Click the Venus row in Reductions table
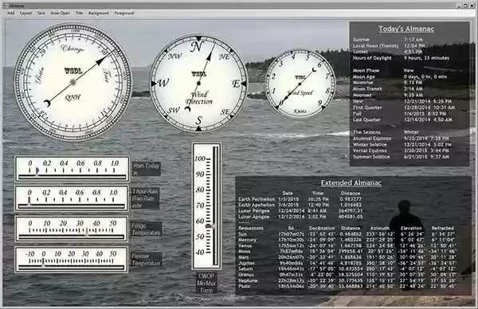 tap(347, 246)
